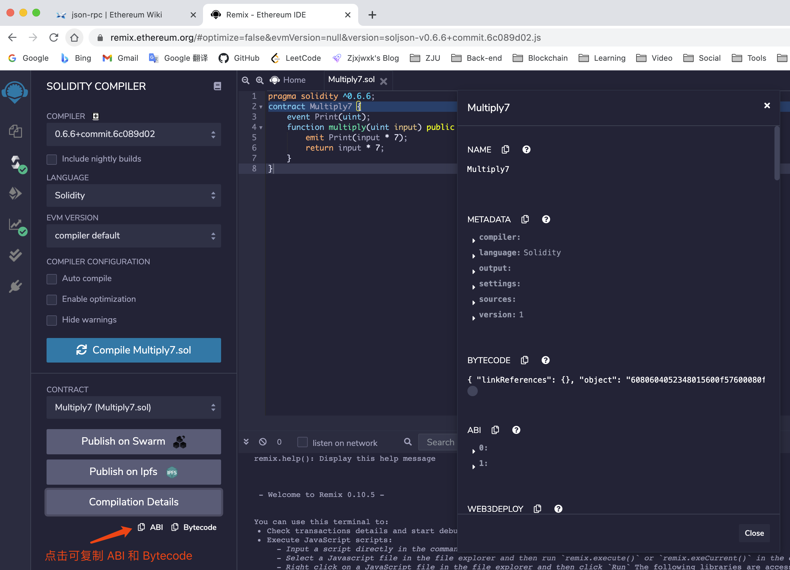Open the EVM version dropdown

pyautogui.click(x=134, y=236)
